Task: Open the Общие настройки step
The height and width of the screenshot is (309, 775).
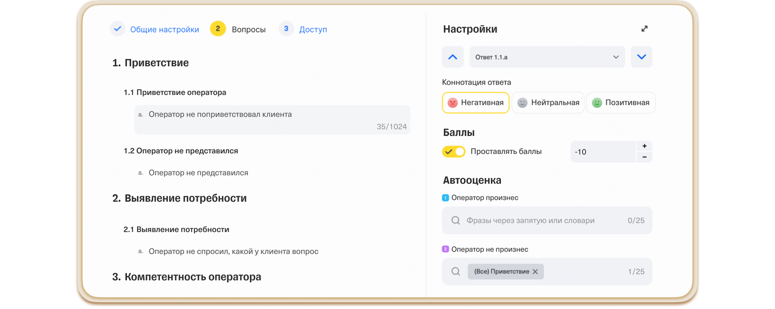Action: pos(164,29)
